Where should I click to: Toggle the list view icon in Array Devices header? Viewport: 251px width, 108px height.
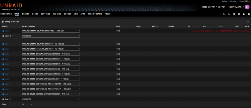tap(248, 21)
